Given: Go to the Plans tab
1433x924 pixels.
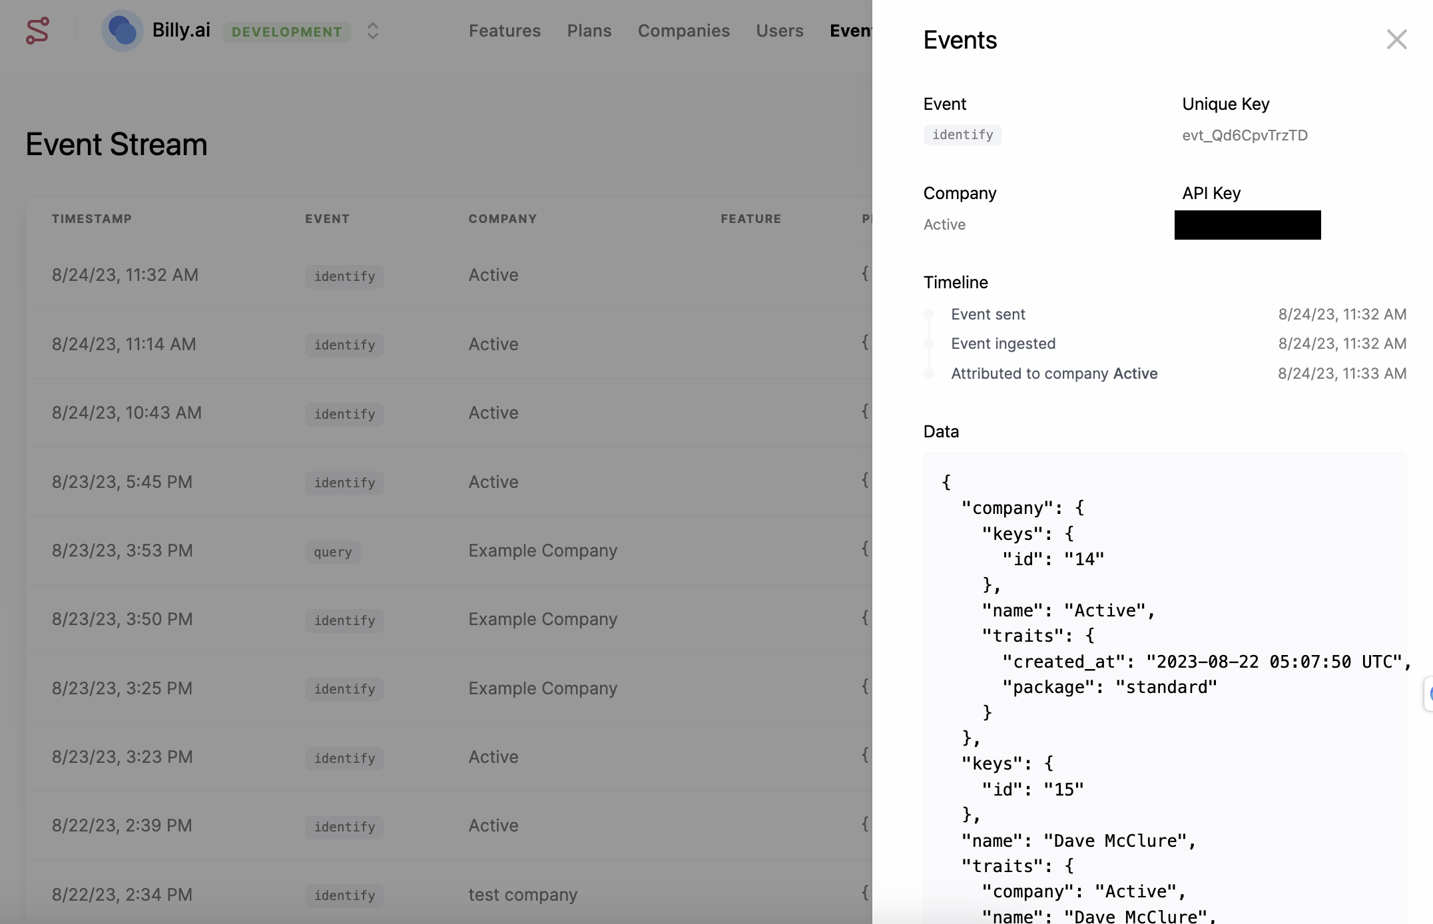Looking at the screenshot, I should (589, 31).
